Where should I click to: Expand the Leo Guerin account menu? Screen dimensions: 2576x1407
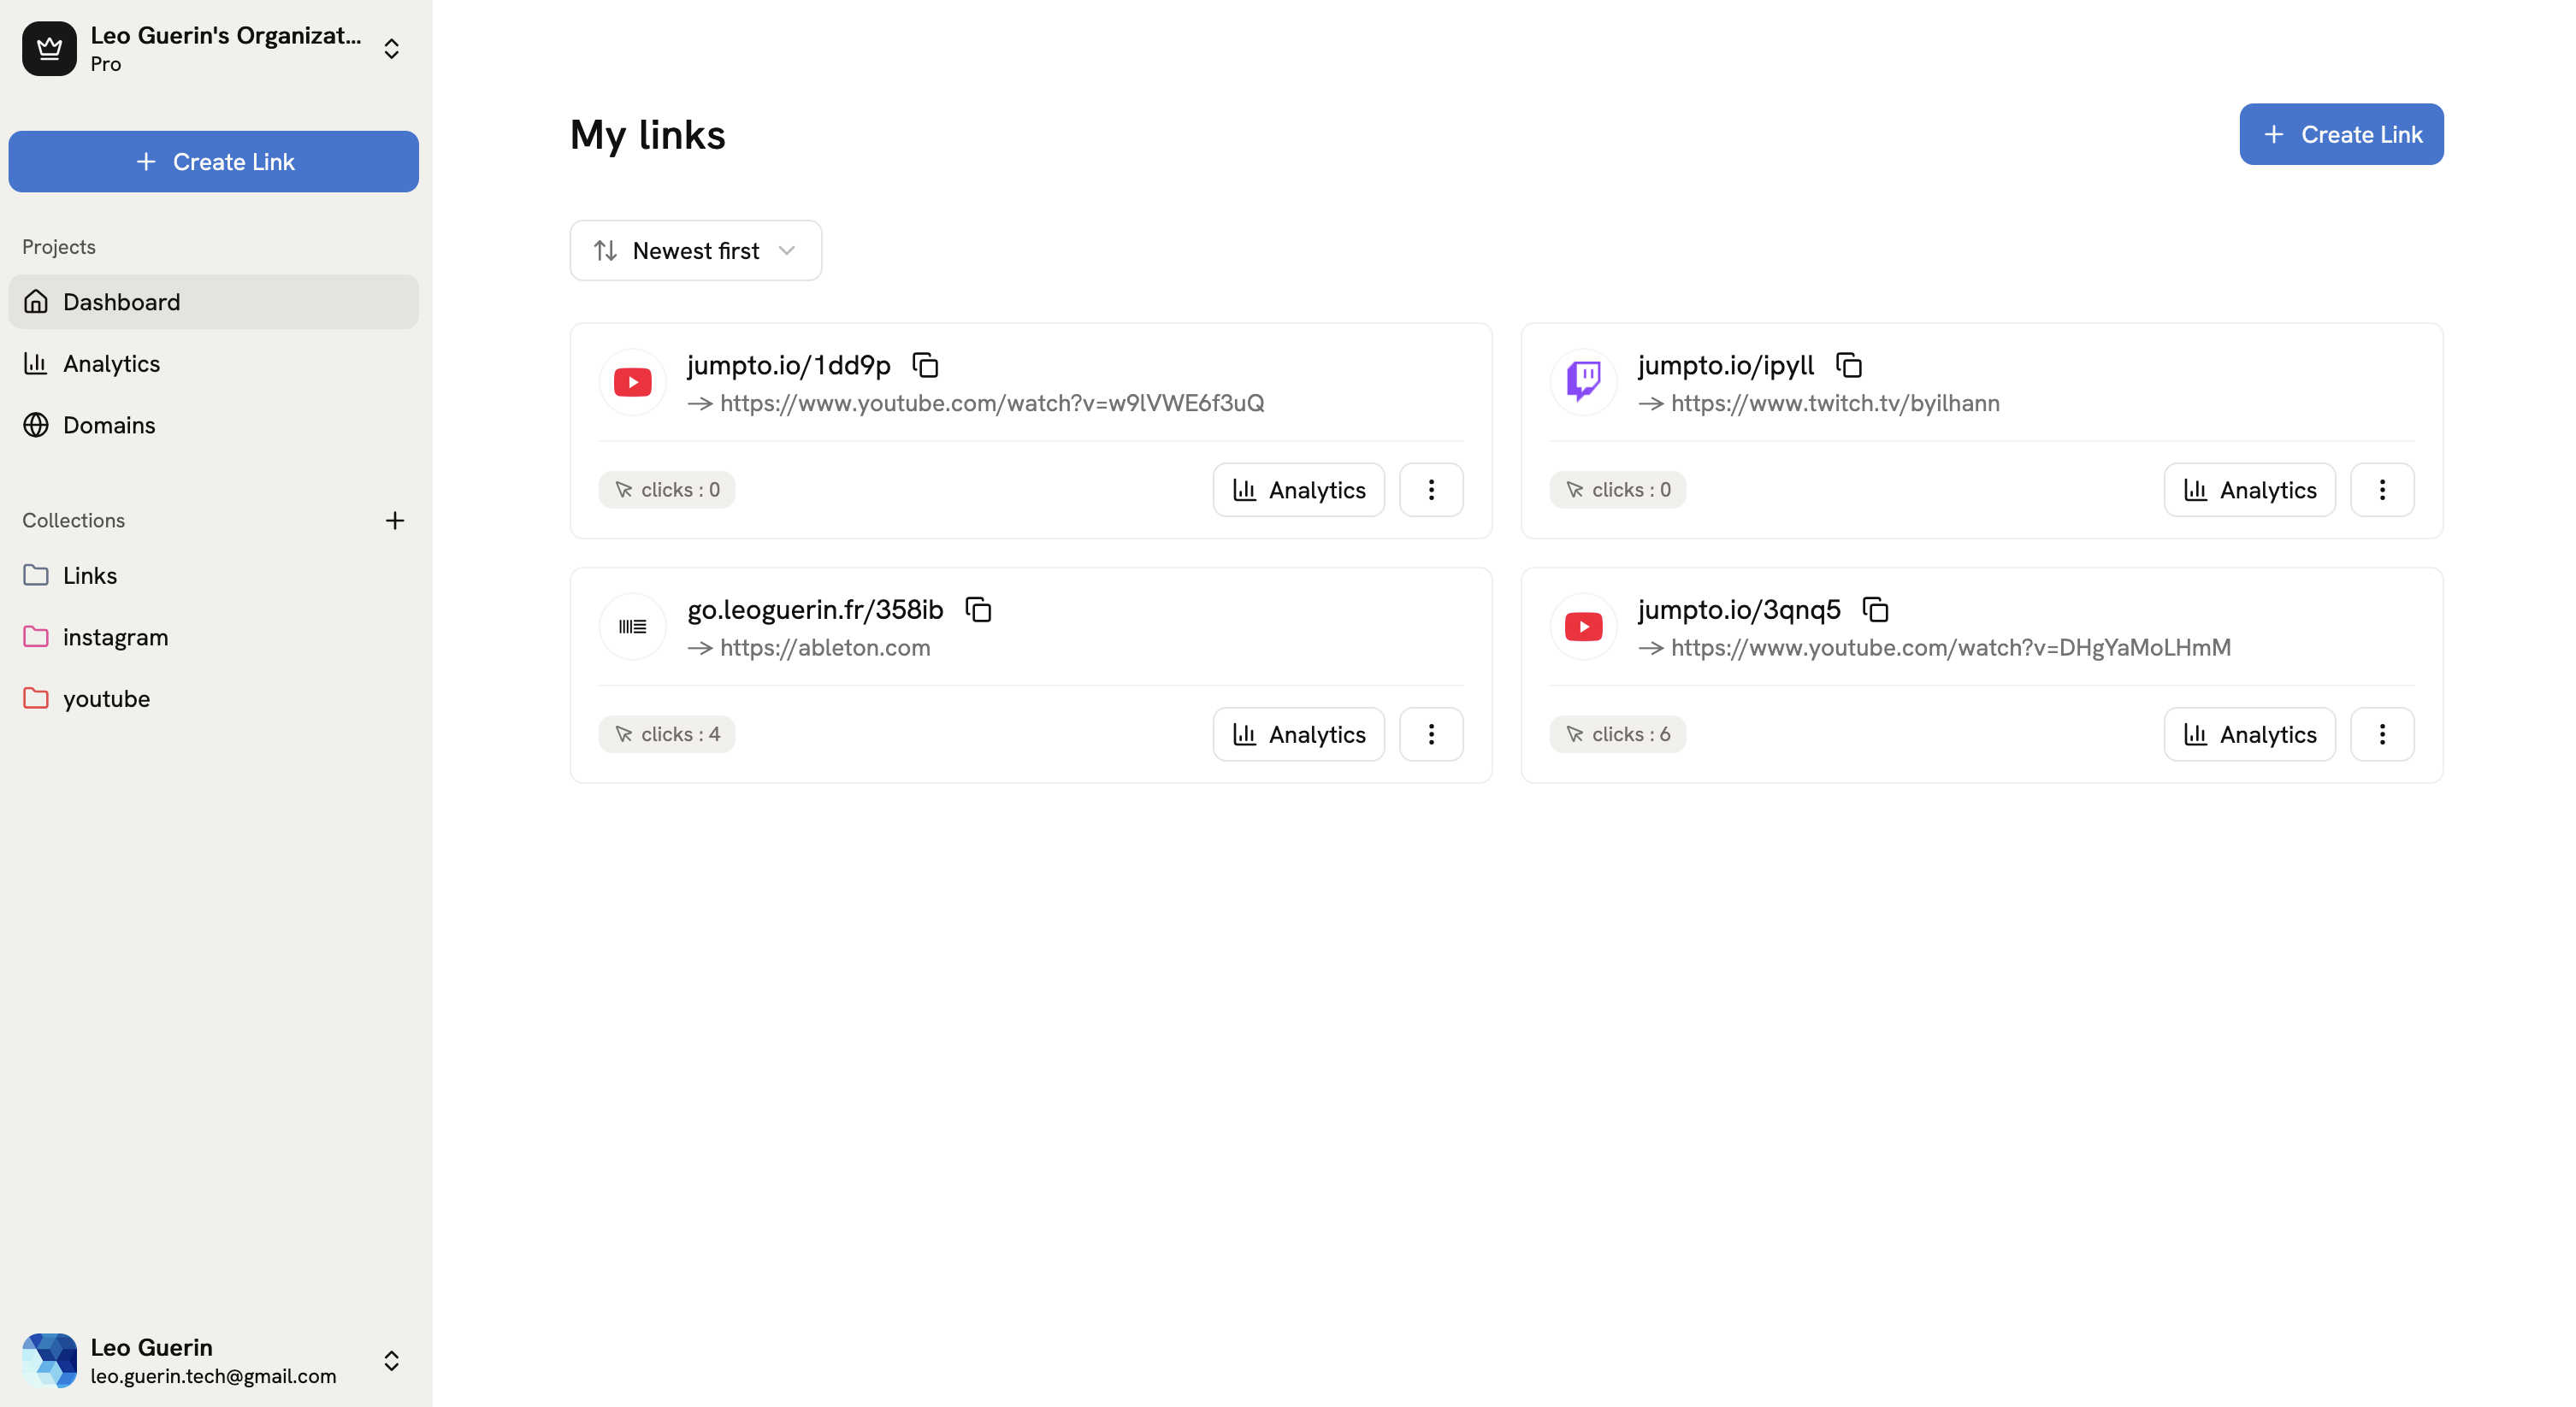tap(392, 1361)
